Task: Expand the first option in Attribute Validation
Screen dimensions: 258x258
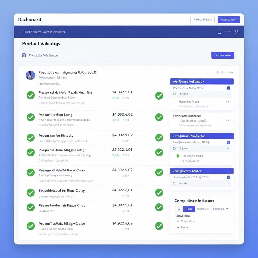Action: (x=228, y=93)
